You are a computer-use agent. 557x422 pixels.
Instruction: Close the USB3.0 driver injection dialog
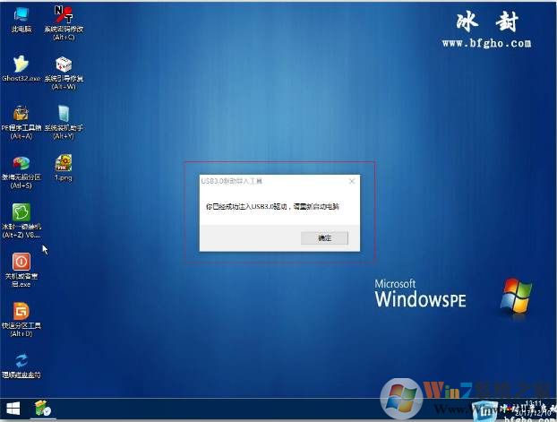click(x=351, y=181)
